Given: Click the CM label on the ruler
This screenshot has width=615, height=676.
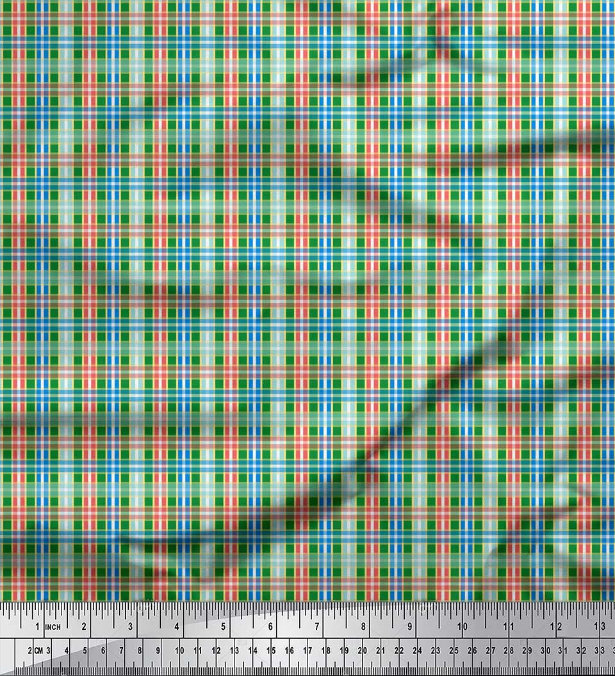Looking at the screenshot, I should (39, 650).
